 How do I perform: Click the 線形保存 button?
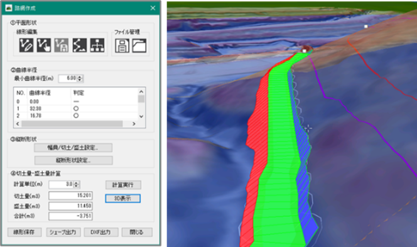click(24, 232)
